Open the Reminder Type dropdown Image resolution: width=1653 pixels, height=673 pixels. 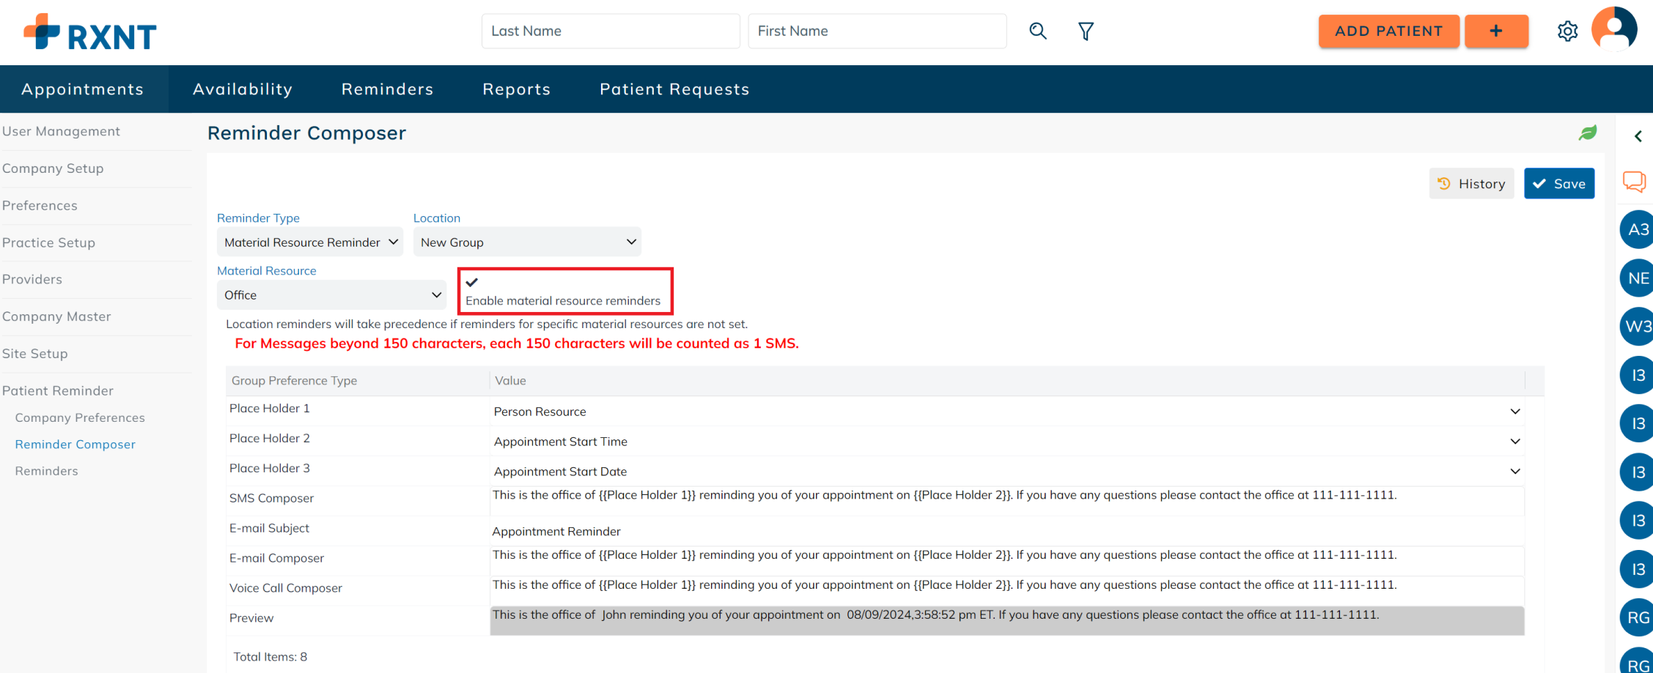[310, 242]
